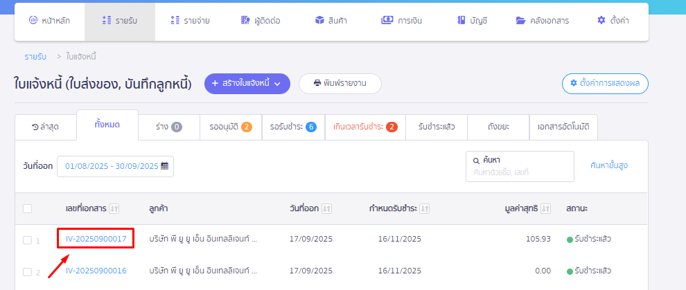Open the issue date range picker
This screenshot has height=290, width=686.
click(x=115, y=166)
